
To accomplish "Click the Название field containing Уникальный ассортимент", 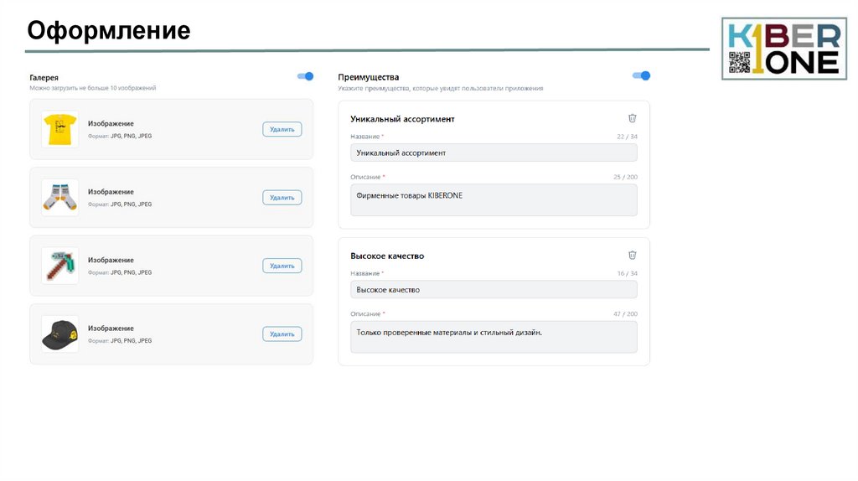I will 494,153.
